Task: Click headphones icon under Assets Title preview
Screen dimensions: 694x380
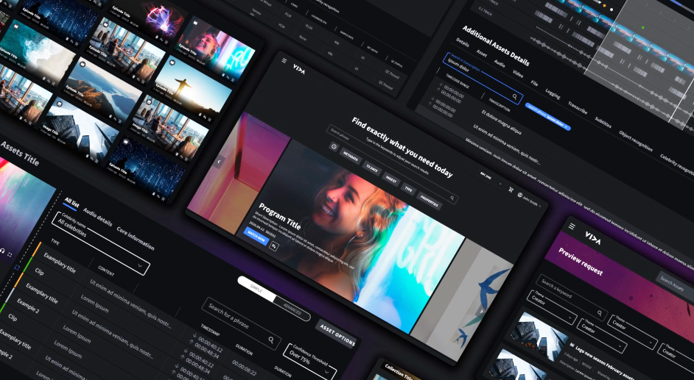Action: coord(1,251)
